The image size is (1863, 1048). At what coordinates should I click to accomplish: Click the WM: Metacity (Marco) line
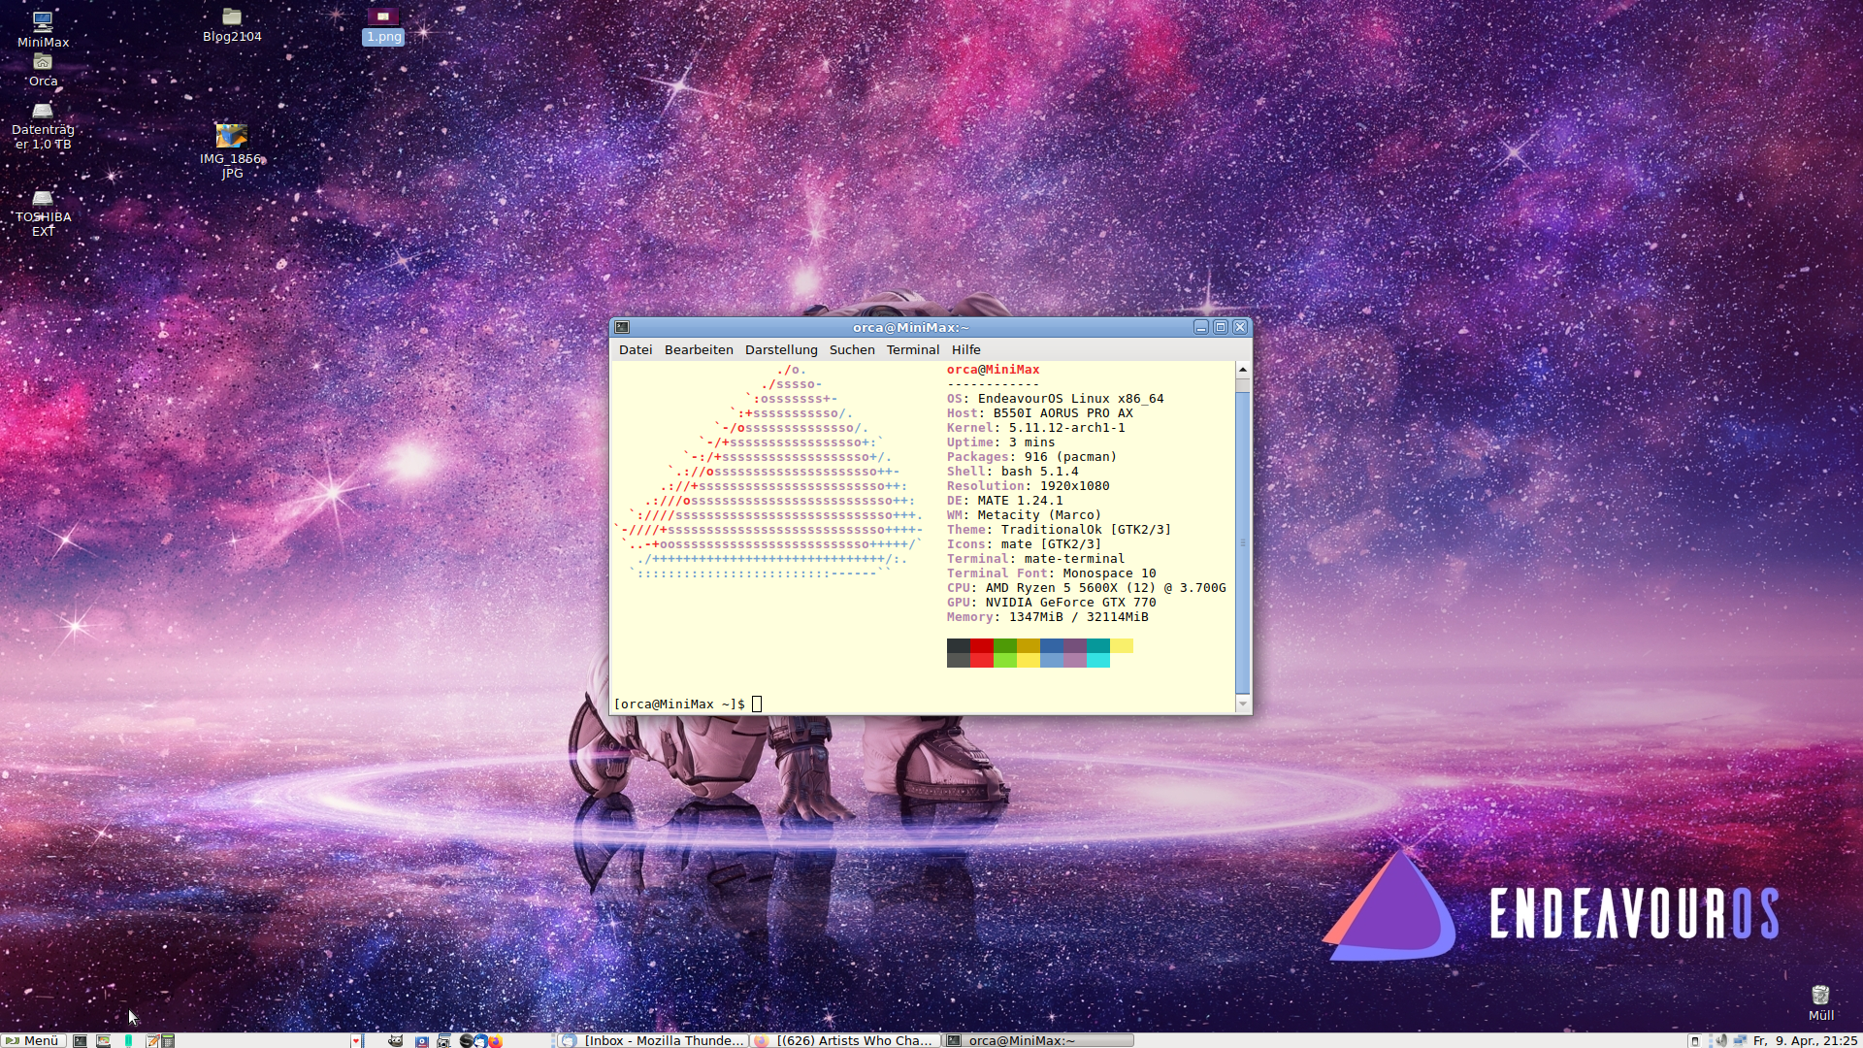pos(1024,515)
